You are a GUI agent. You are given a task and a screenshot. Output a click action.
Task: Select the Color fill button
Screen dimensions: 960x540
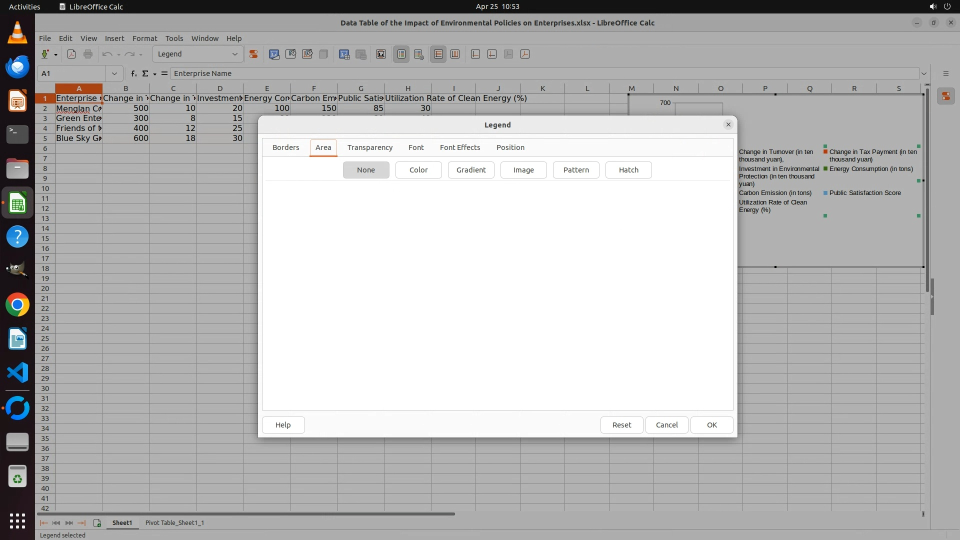(418, 170)
